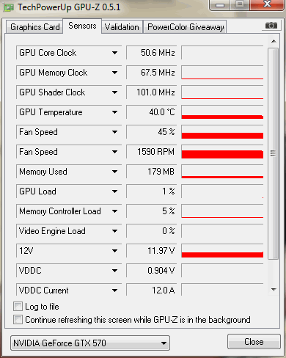Toggle Continue refreshing in background checkbox
The image size is (286, 358).
18,319
